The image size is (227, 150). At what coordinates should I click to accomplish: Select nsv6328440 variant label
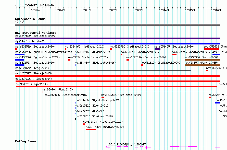(x=216, y=95)
